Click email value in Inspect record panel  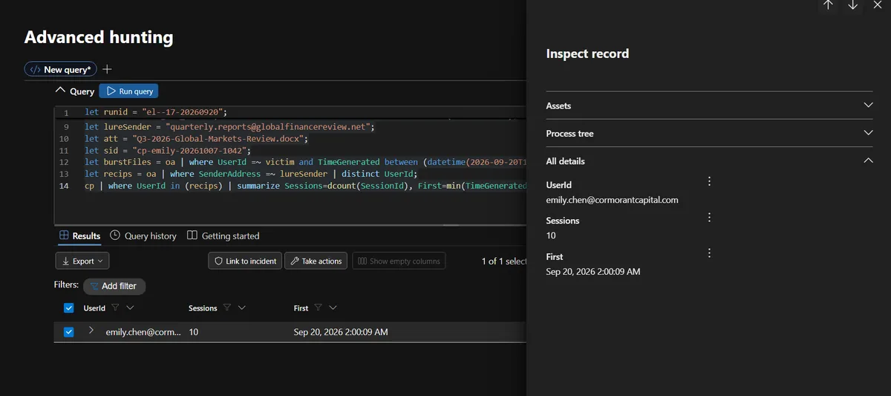[x=612, y=200]
